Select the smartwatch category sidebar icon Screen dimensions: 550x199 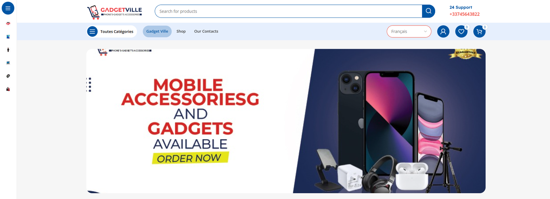8,50
